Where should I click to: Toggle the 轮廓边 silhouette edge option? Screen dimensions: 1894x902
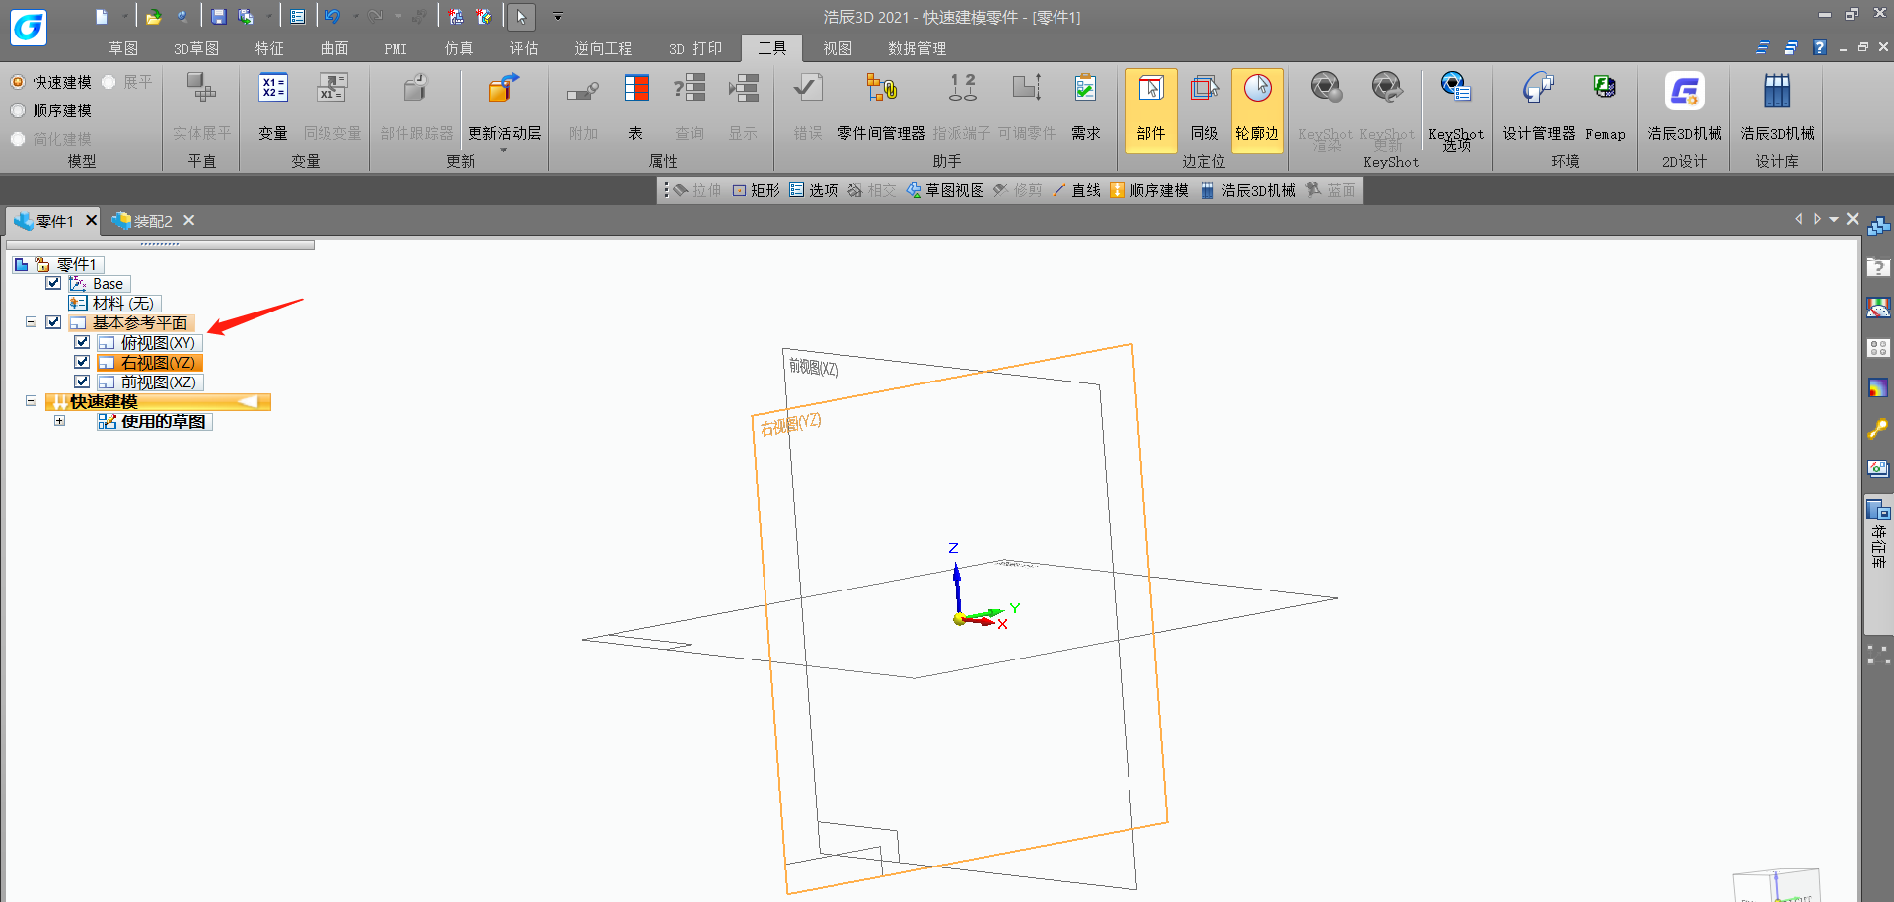[1258, 109]
